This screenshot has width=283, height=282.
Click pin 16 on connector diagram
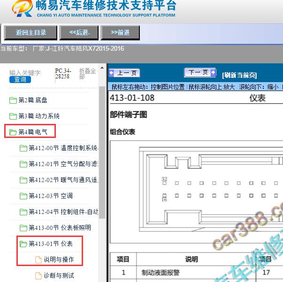pyautogui.click(x=164, y=196)
